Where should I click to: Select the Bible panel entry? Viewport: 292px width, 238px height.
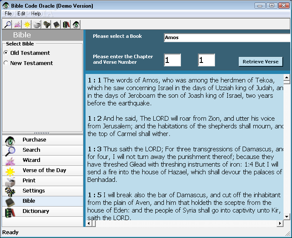(x=43, y=201)
